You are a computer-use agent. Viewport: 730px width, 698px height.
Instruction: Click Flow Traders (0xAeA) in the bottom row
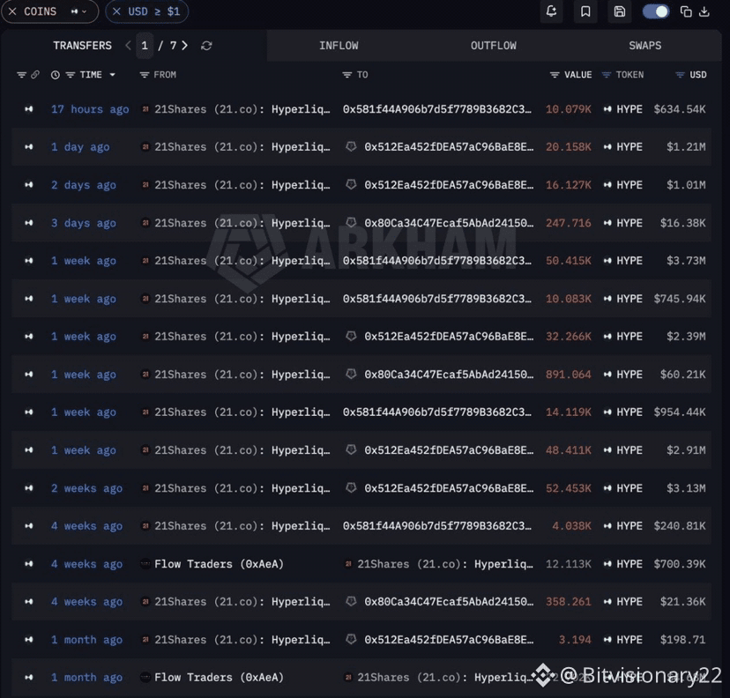[219, 678]
